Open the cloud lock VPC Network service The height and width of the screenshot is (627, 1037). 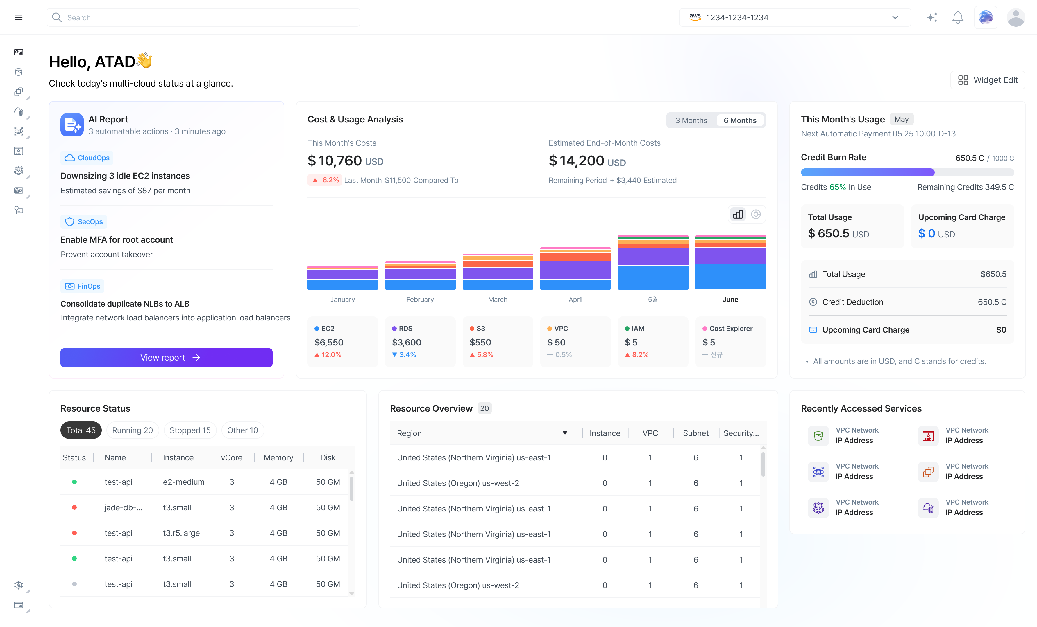tap(928, 508)
